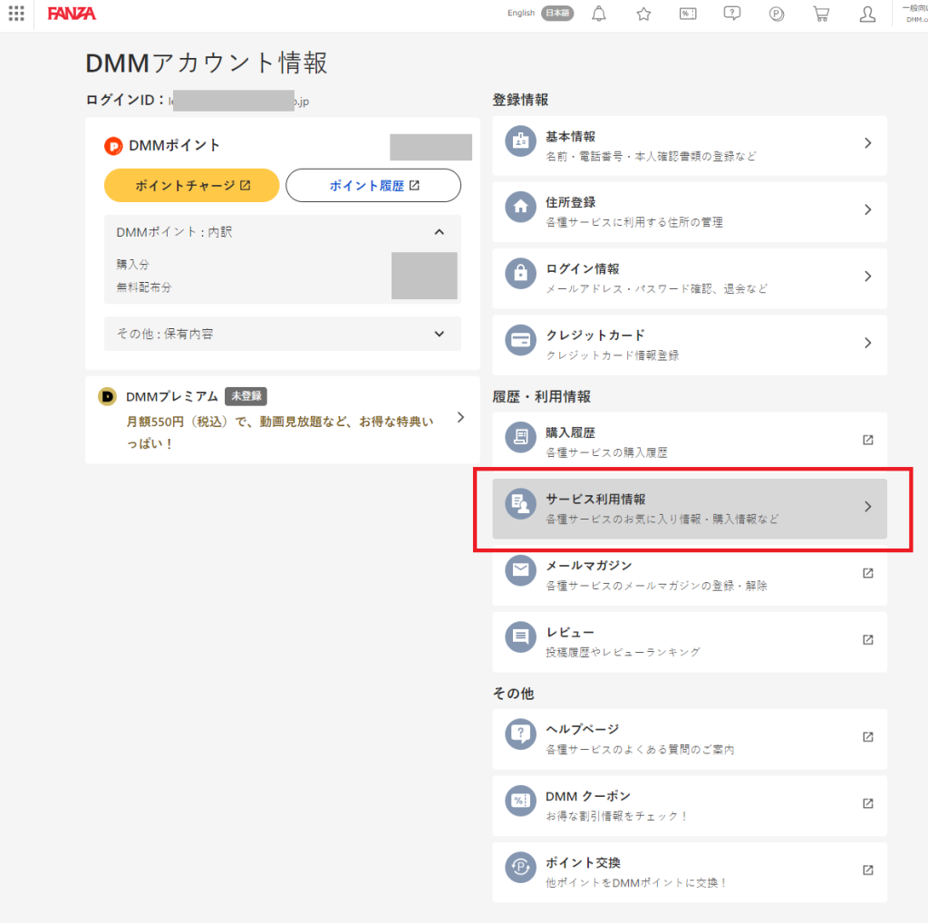Open the notifications bell icon
Viewport: 928px width, 923px height.
[x=598, y=14]
